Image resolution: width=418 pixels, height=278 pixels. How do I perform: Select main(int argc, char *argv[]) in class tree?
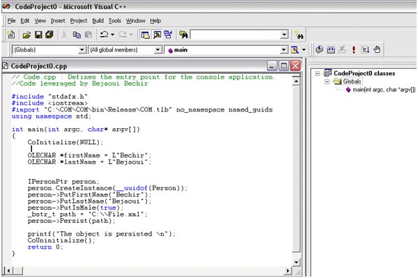384,90
